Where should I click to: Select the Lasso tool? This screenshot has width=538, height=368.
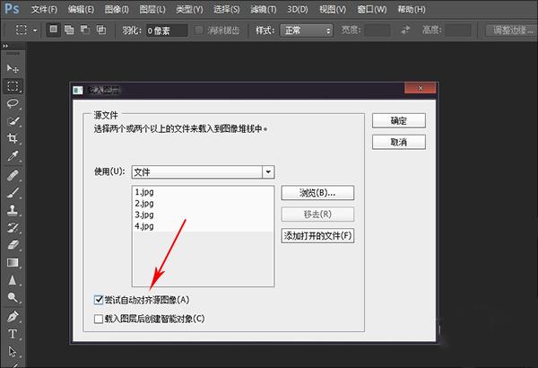(x=13, y=103)
